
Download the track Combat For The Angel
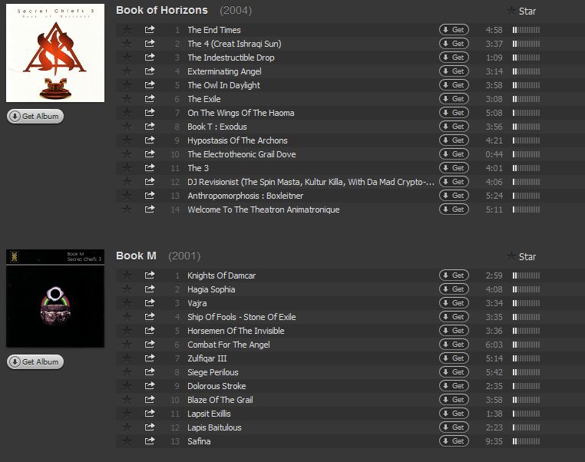click(x=454, y=345)
